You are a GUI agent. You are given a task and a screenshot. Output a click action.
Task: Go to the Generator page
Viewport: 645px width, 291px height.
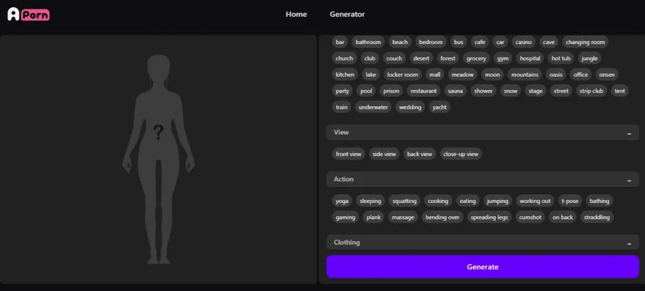pos(347,14)
